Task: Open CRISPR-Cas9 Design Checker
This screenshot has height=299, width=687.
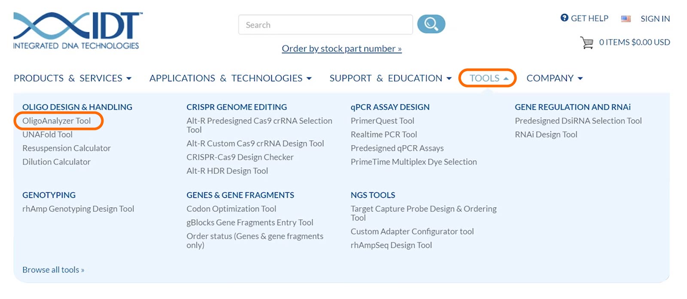Action: click(240, 157)
